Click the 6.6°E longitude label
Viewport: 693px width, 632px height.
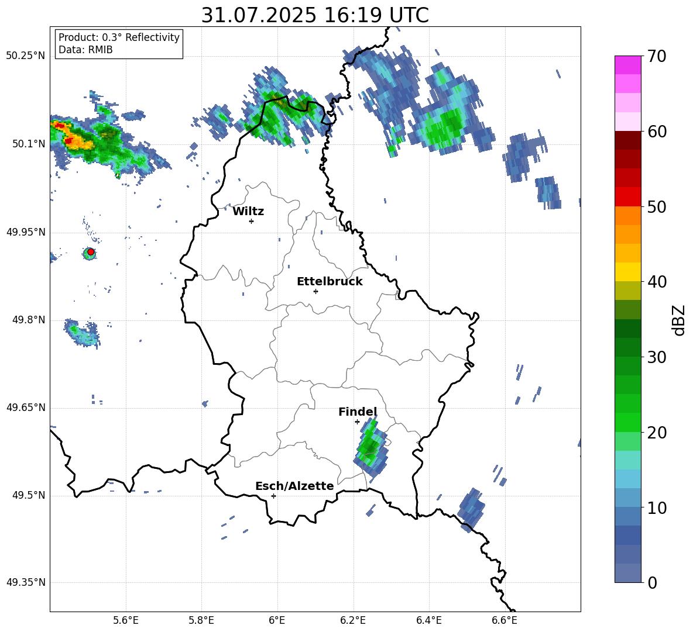point(505,620)
